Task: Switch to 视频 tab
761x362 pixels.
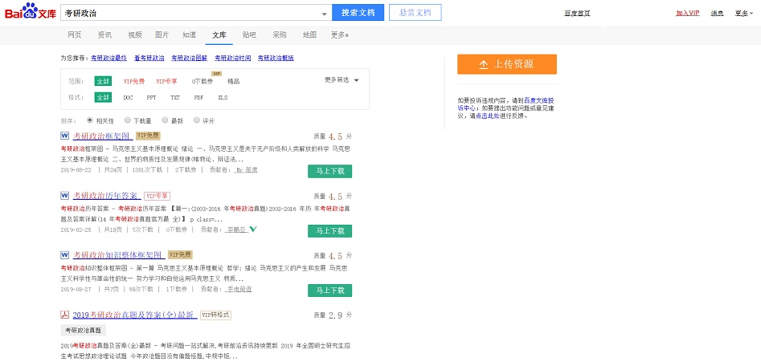Action: point(134,35)
